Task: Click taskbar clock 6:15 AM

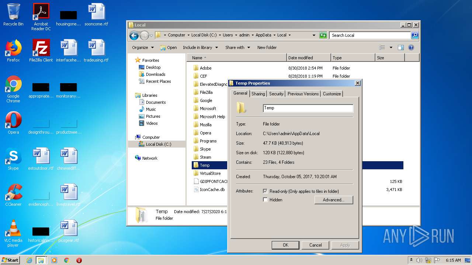Action: [453, 260]
